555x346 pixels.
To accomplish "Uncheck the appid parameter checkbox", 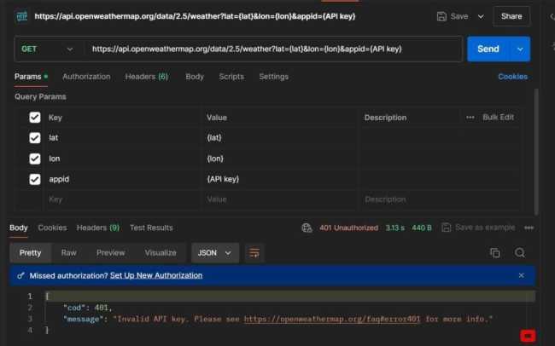I will click(35, 179).
